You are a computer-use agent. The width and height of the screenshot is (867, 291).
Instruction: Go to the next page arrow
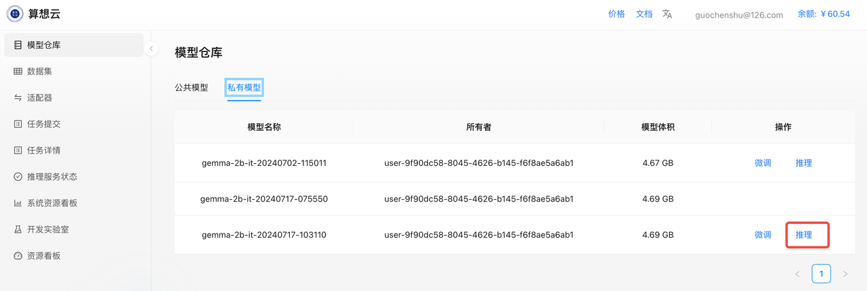pyautogui.click(x=845, y=274)
